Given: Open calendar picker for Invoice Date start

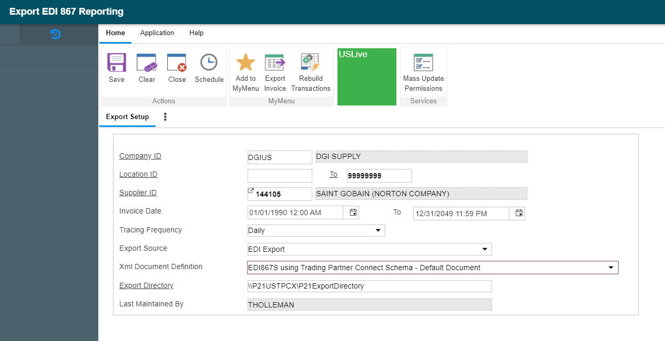Looking at the screenshot, I should [x=353, y=212].
